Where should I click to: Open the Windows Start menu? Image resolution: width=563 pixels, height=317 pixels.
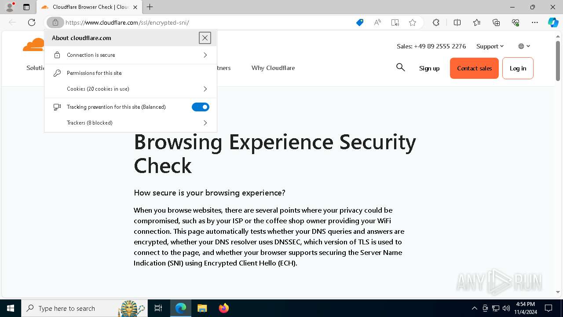(11, 308)
